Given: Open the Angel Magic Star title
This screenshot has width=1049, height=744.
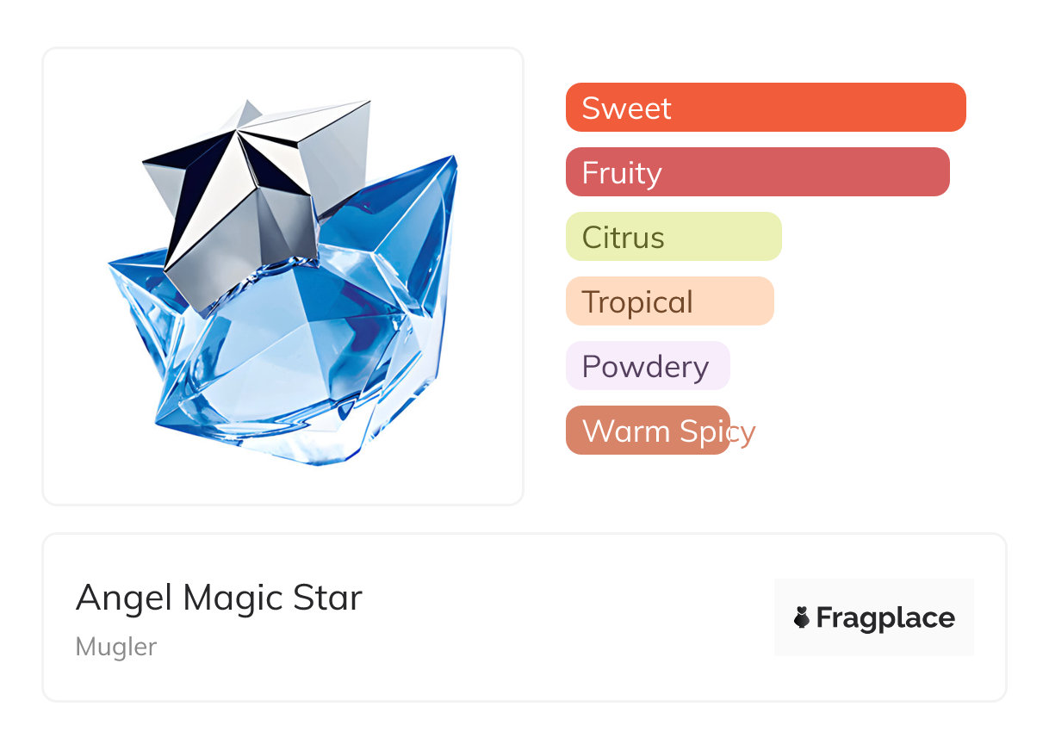Looking at the screenshot, I should point(219,598).
